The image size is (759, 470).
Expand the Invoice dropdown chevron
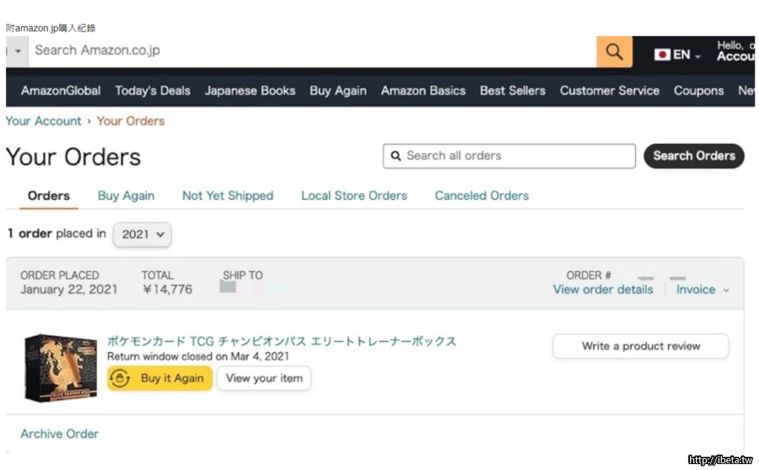(x=726, y=290)
